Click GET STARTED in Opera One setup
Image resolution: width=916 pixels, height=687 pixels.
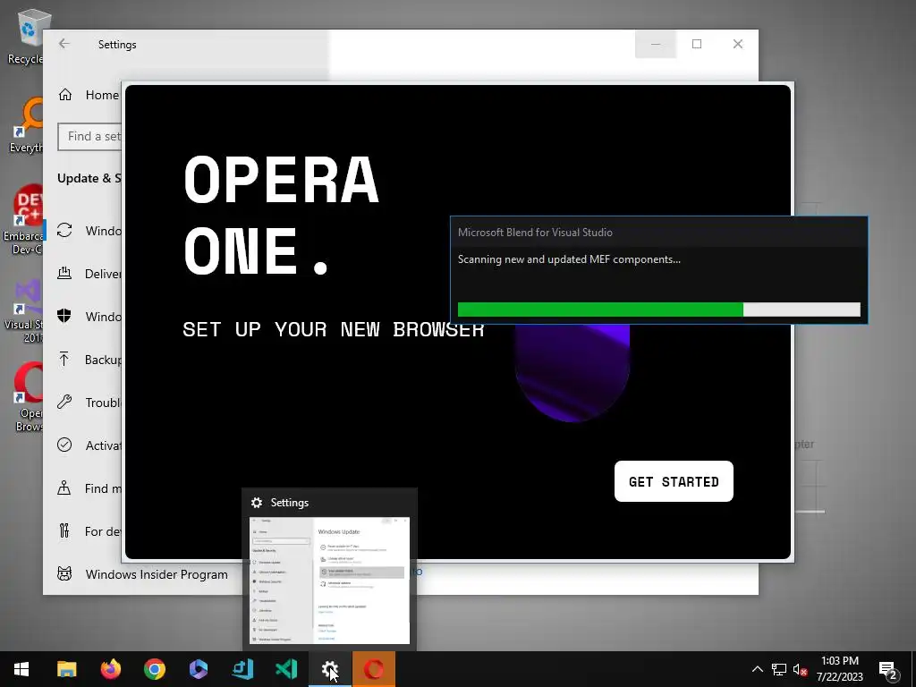point(674,481)
